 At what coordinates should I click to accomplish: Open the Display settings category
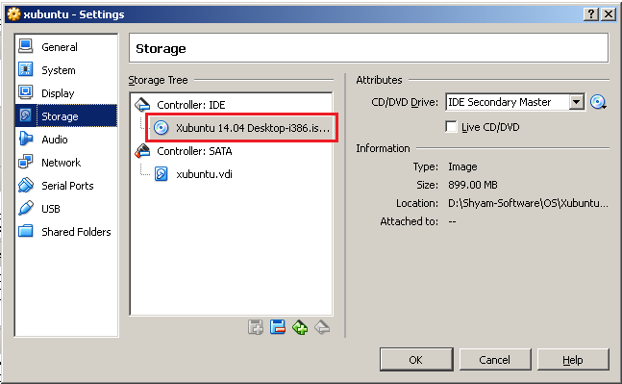tap(66, 93)
